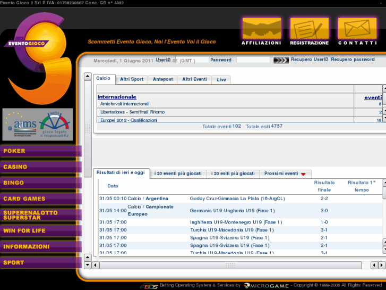The image size is (386, 290).
Task: Click the eventi column header link
Action: tap(373, 97)
